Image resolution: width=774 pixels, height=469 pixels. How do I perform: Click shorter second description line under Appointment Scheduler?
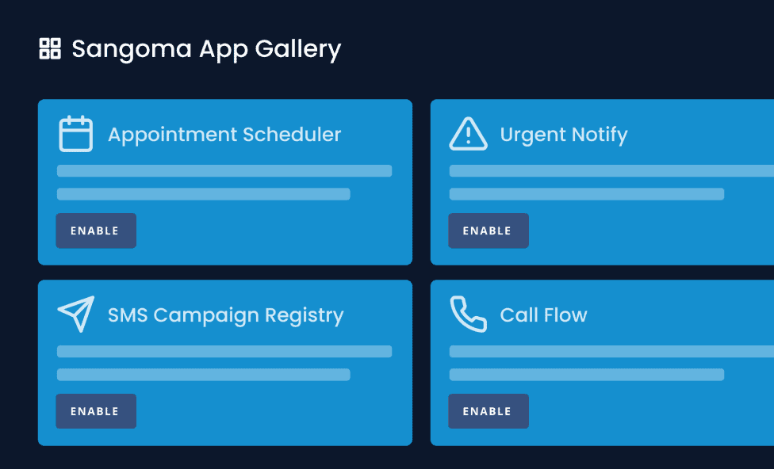[x=203, y=194]
